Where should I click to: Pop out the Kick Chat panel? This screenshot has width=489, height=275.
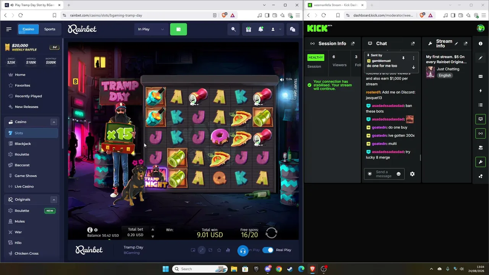(413, 44)
